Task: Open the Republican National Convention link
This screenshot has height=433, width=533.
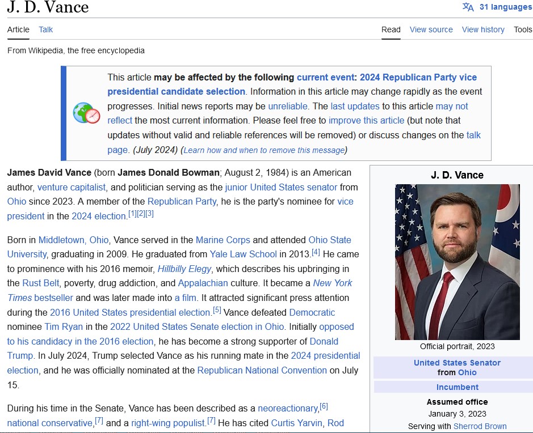Action: [x=262, y=370]
